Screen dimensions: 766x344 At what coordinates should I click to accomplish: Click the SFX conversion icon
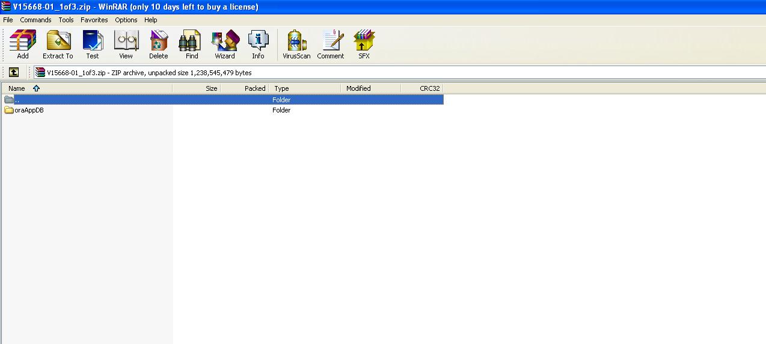point(364,45)
